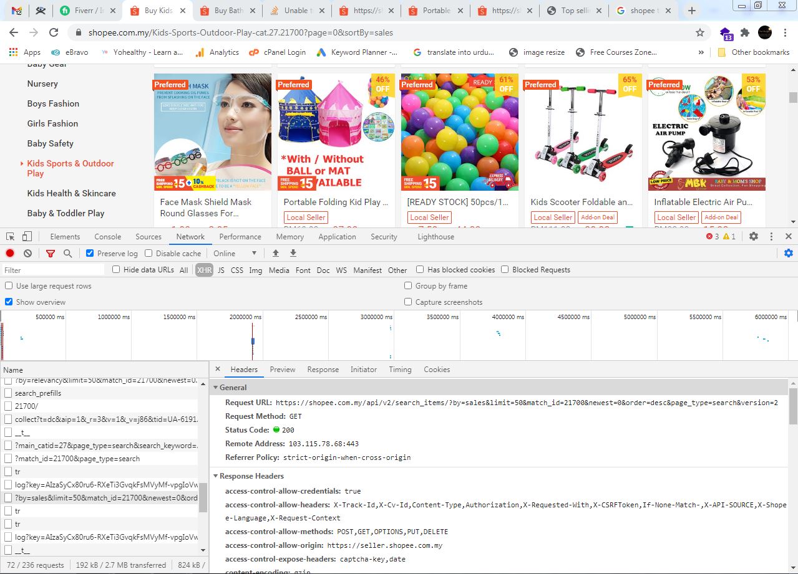
Task: Export HAR file with the download arrow
Action: click(293, 253)
